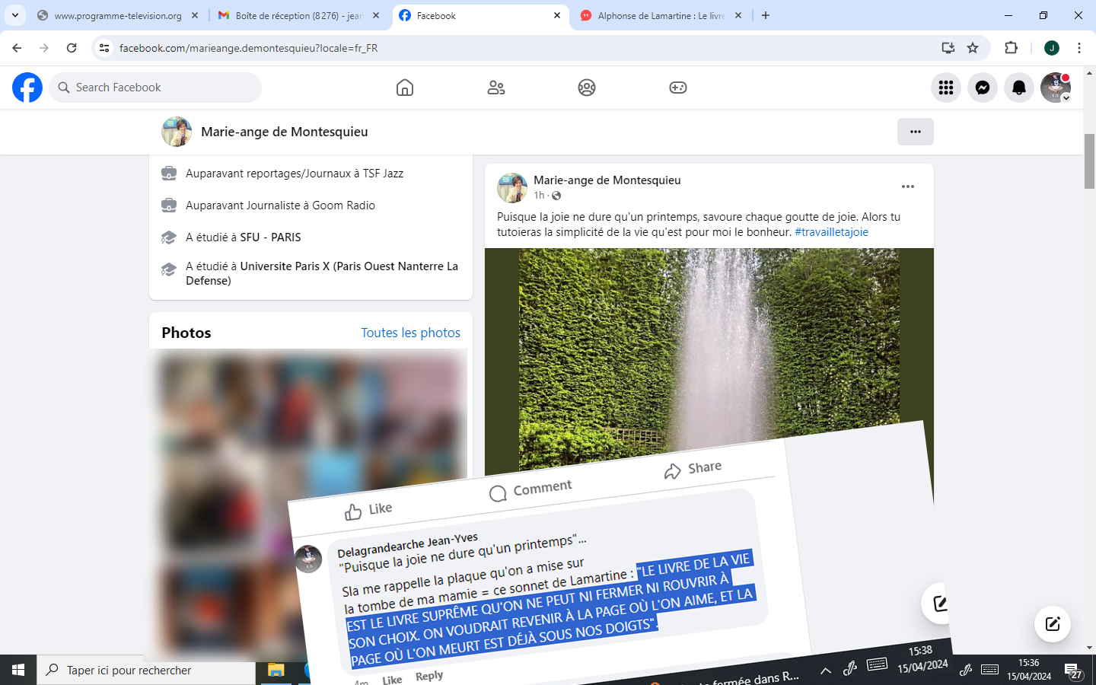Viewport: 1096px width, 685px height.
Task: Click the #travailletajoie hashtag
Action: pos(831,232)
